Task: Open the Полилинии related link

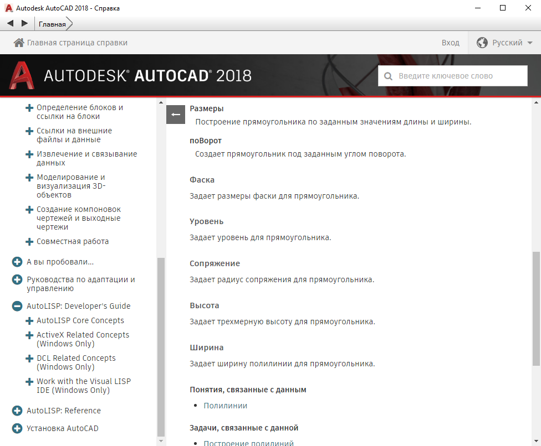Action: pyautogui.click(x=225, y=406)
